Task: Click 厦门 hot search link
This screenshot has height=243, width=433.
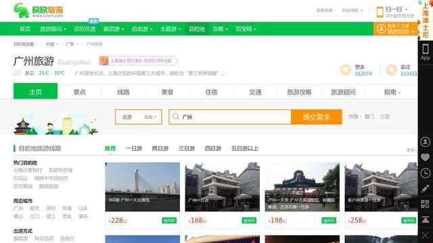Action: (x=369, y=117)
